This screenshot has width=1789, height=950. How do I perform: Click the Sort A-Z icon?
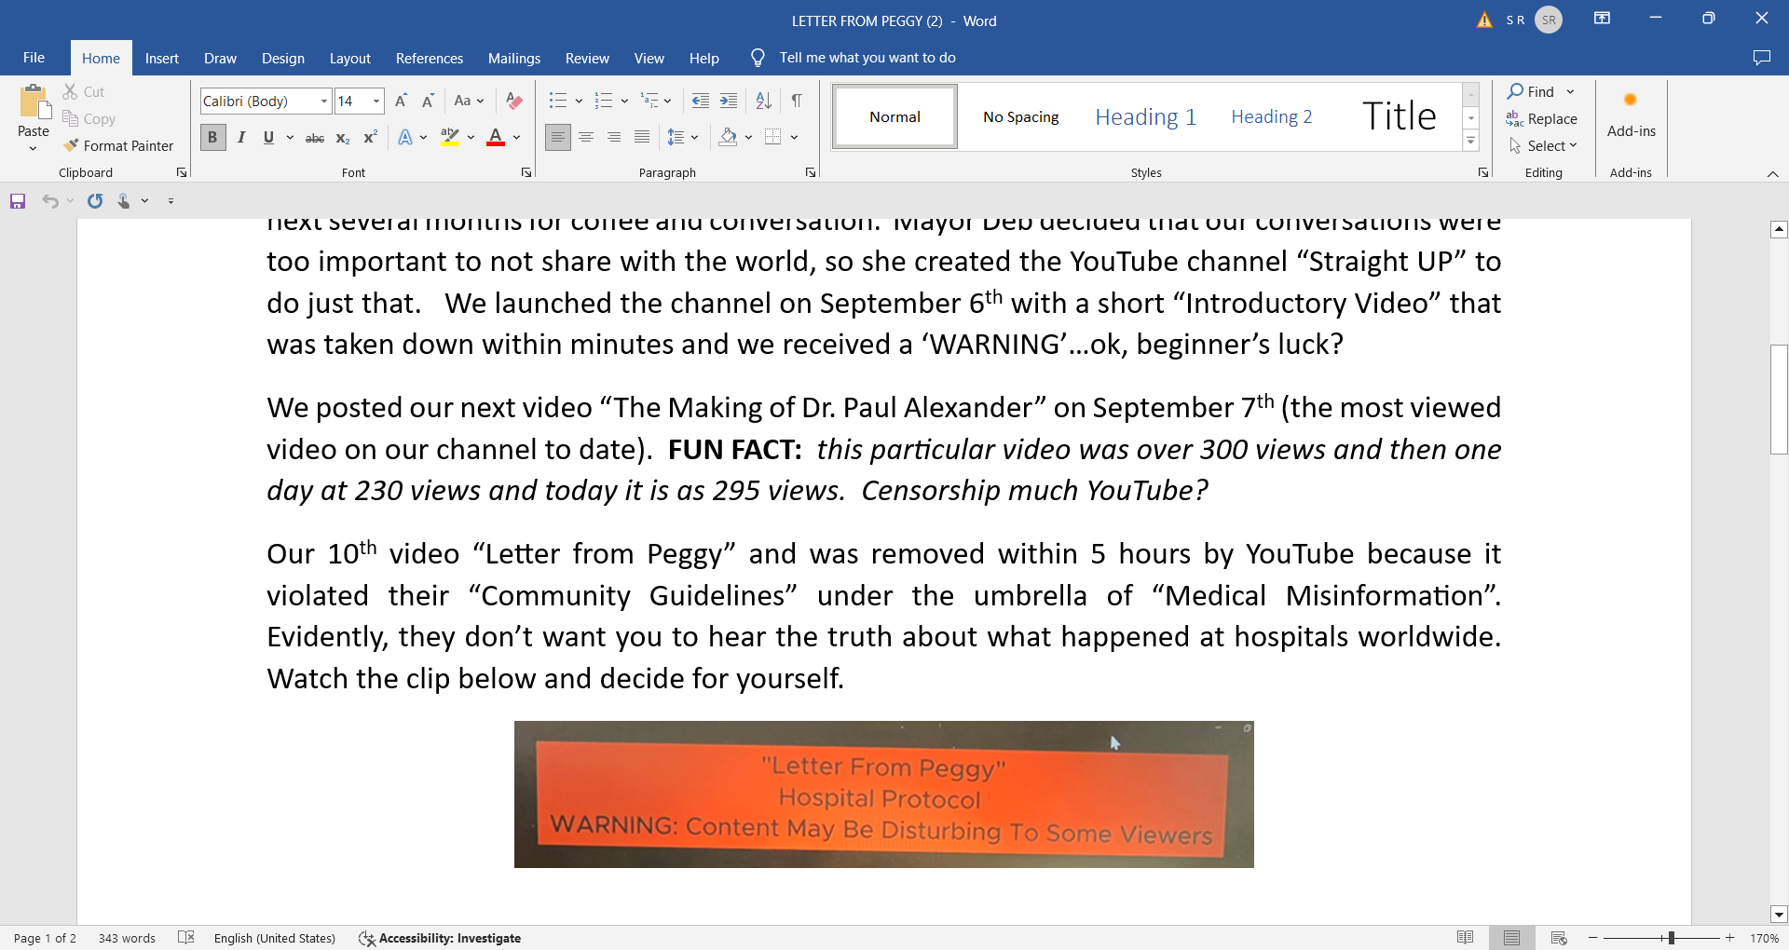click(x=764, y=101)
